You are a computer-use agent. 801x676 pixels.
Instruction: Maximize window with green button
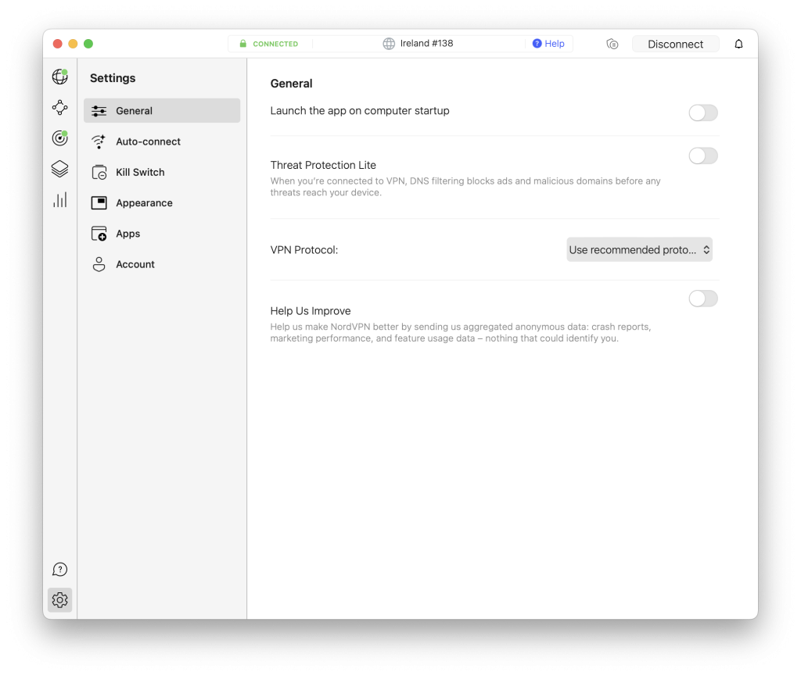(88, 44)
